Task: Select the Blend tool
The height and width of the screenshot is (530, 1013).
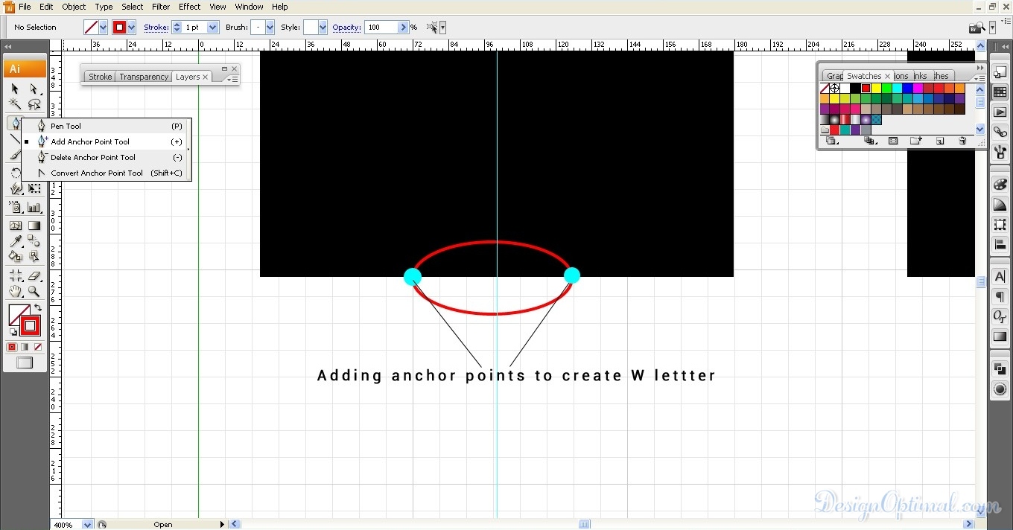Action: [x=34, y=241]
